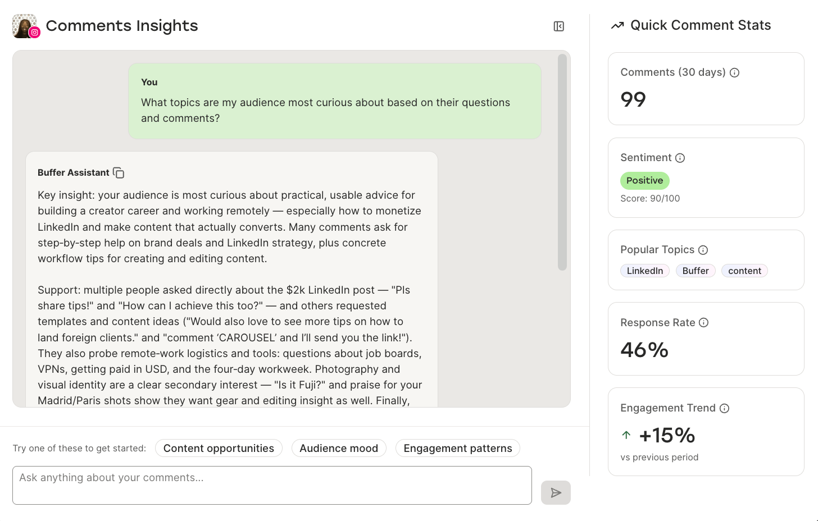The height and width of the screenshot is (521, 818).
Task: Copy the Buffer Assistant response
Action: pos(119,173)
